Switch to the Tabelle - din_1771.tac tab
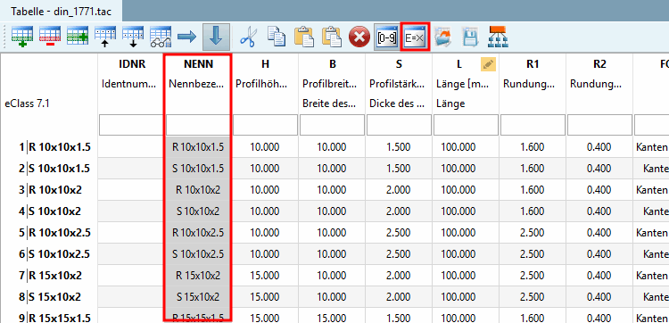Viewport: 669px width, 323px height. point(61,11)
